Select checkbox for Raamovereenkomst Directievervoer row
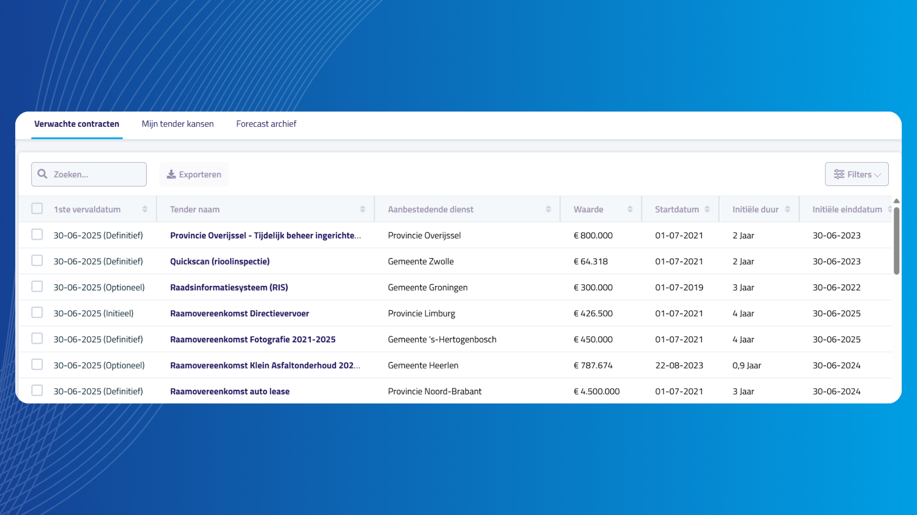Image resolution: width=917 pixels, height=515 pixels. (x=37, y=312)
